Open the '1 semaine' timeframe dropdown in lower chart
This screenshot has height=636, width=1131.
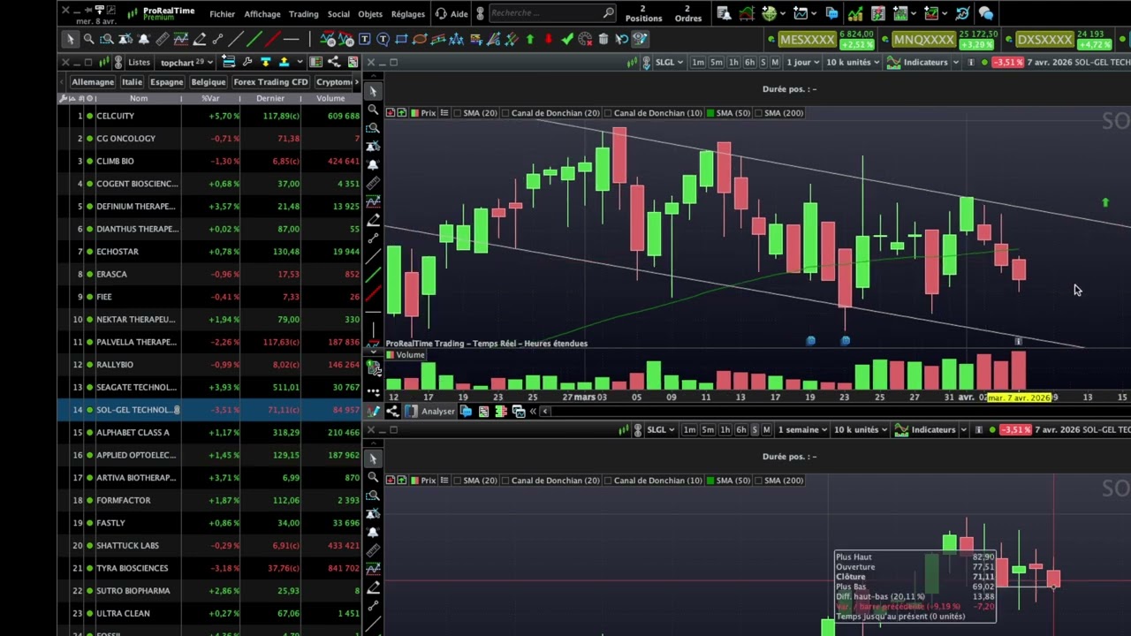pos(802,429)
